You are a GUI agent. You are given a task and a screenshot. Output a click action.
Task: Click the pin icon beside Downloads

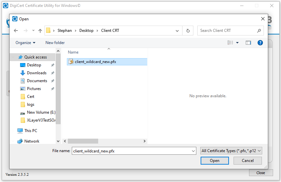tap(52, 73)
